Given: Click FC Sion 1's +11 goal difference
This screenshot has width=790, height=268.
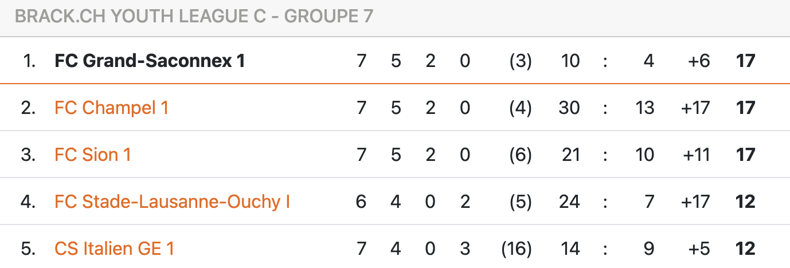Looking at the screenshot, I should coord(695,155).
